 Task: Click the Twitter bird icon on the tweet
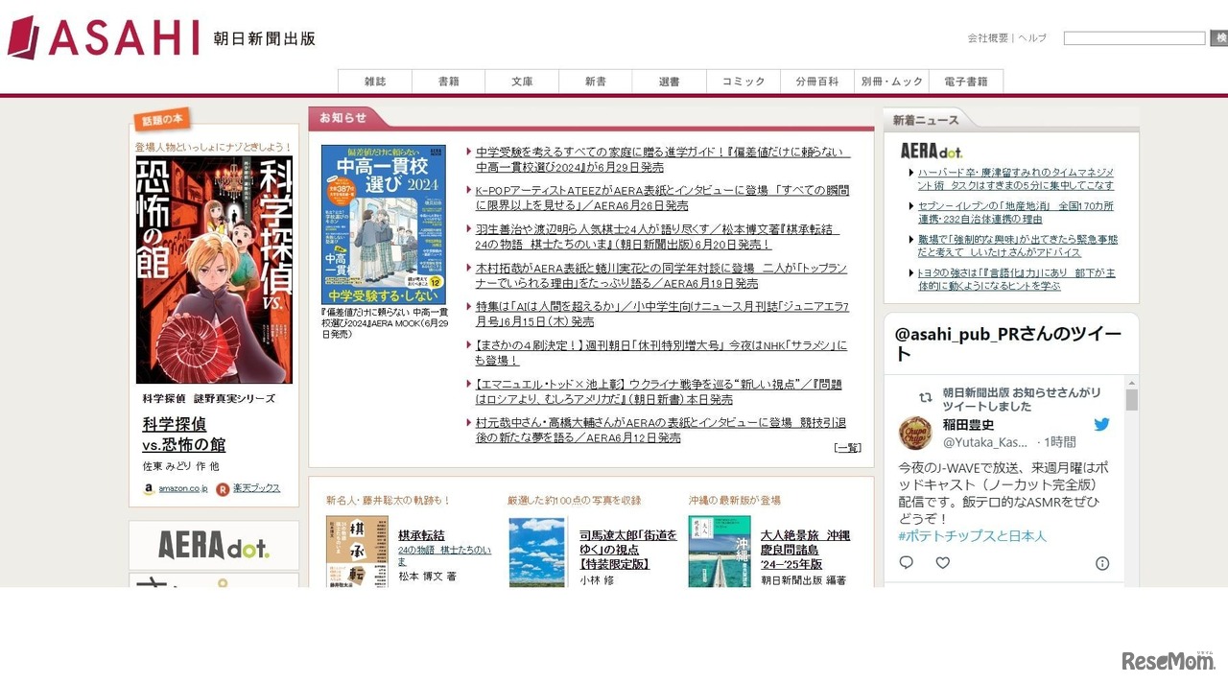(1101, 423)
